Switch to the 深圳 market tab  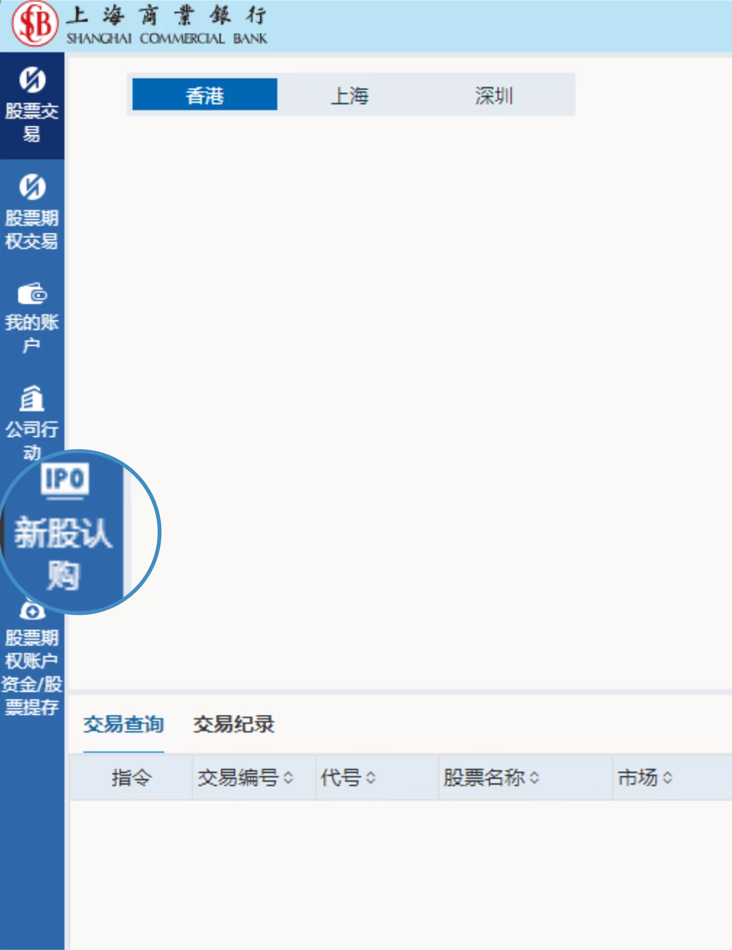494,95
